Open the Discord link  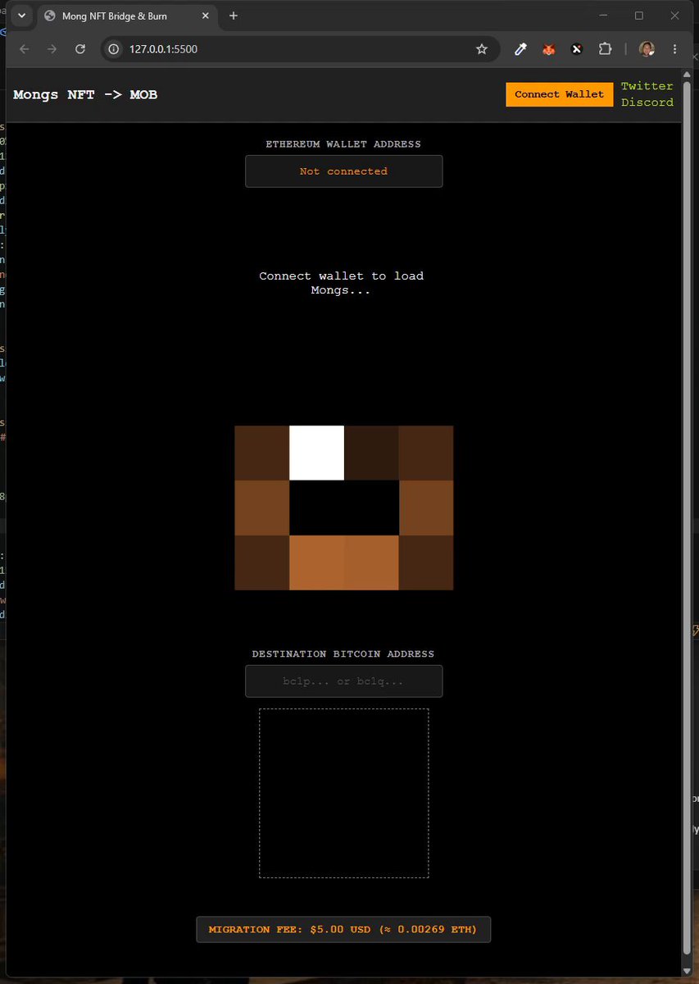point(647,102)
